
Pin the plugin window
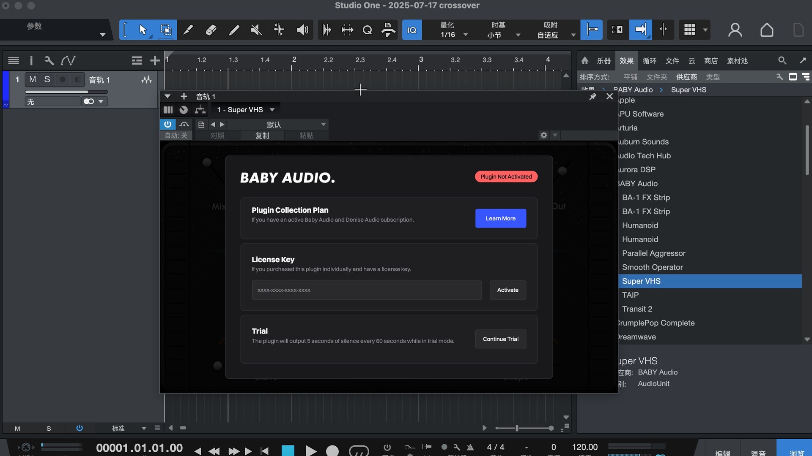[x=593, y=96]
